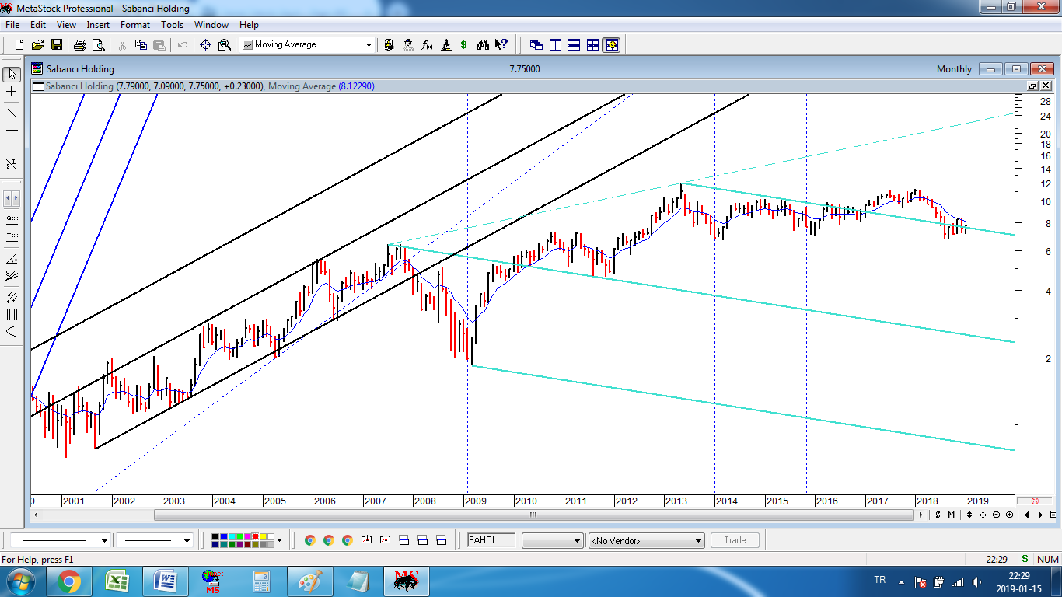This screenshot has height=597, width=1062.
Task: Open the Window menu
Action: click(x=211, y=25)
